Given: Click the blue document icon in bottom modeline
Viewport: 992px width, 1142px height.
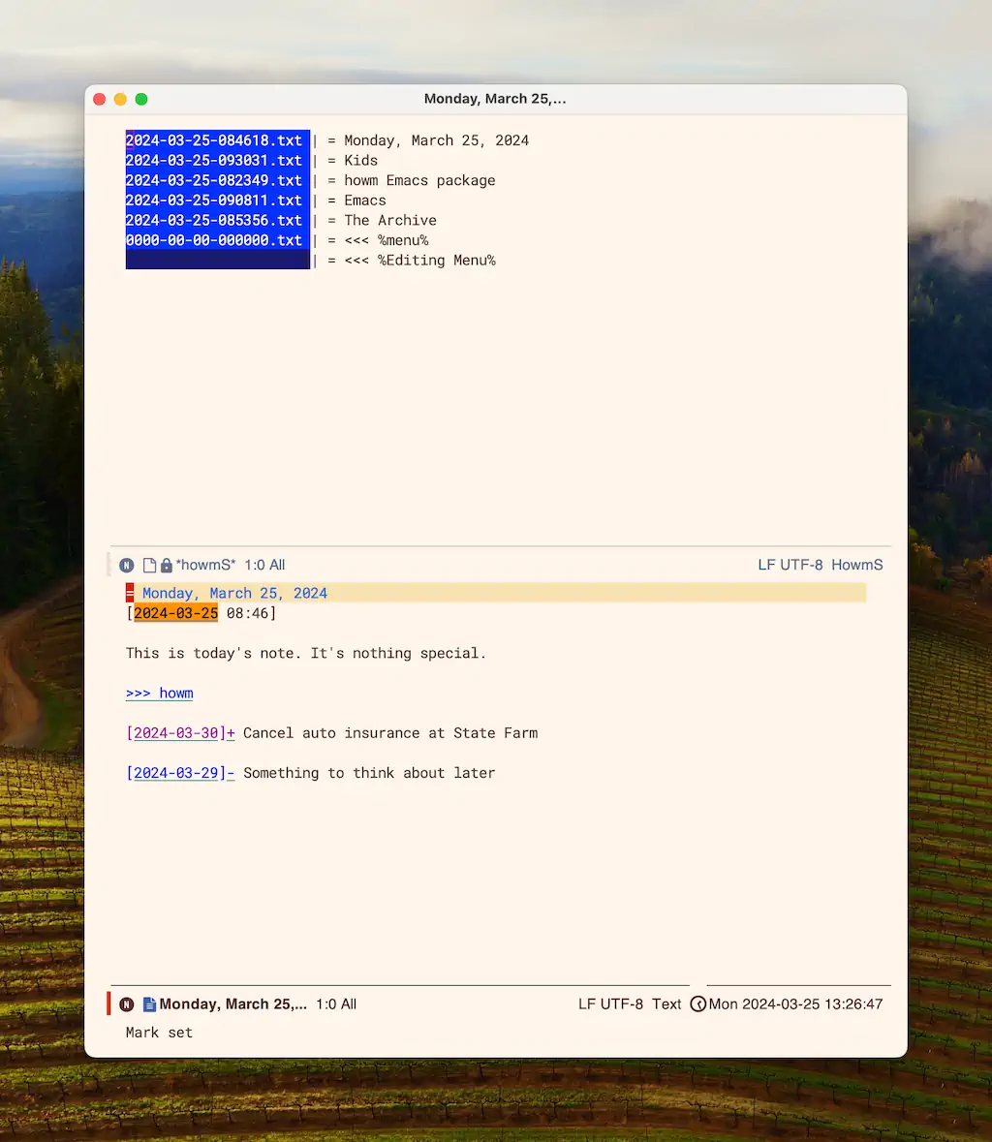Looking at the screenshot, I should pyautogui.click(x=149, y=1004).
